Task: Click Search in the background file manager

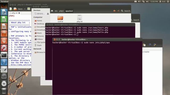Action: [x=135, y=20]
